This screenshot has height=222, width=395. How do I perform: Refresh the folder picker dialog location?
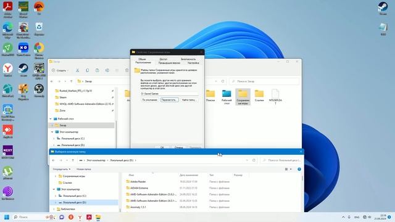254,160
